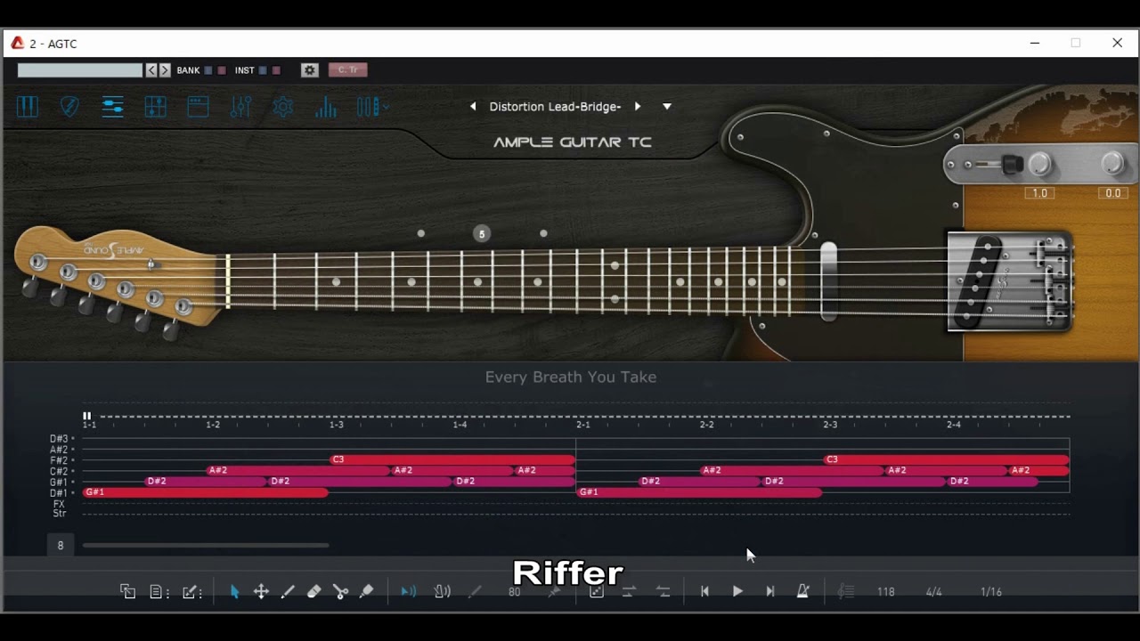Adjust the tone knob above 0.0

[1112, 165]
